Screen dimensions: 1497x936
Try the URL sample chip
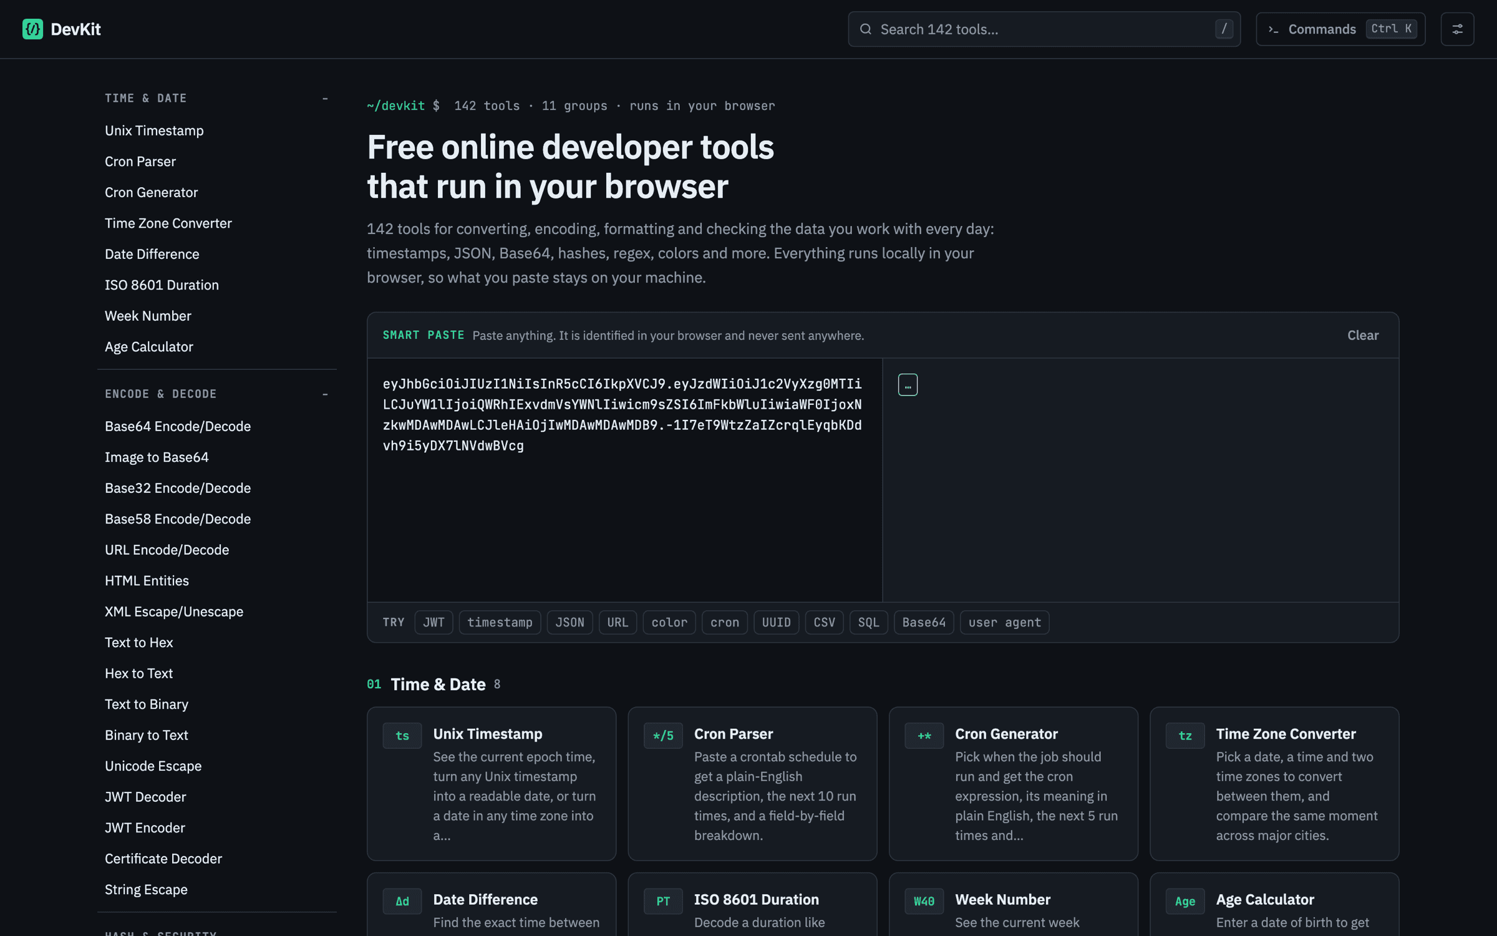[618, 622]
